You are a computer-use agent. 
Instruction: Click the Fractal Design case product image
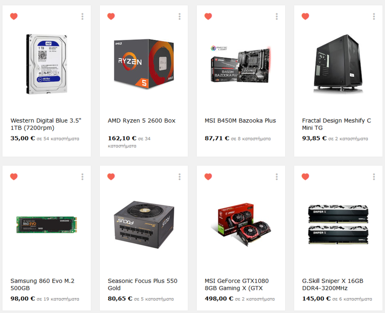[338, 64]
